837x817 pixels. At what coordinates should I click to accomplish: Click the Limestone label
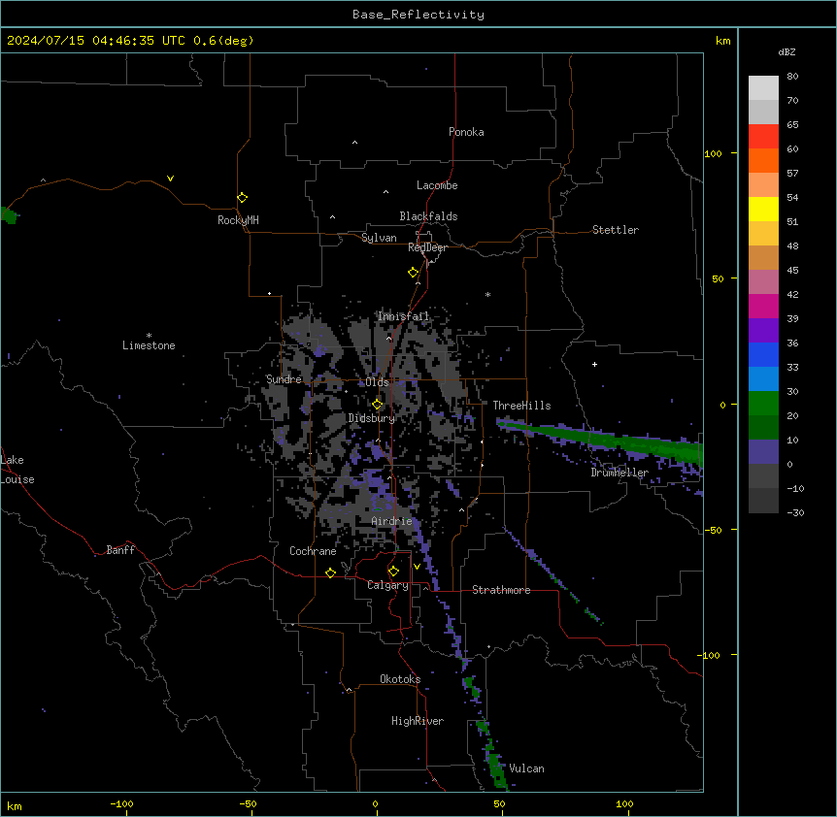[149, 345]
